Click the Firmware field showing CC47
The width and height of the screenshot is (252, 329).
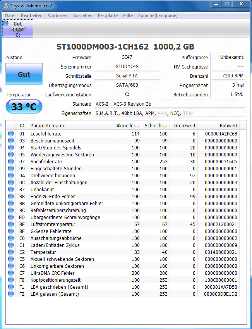[127, 57]
